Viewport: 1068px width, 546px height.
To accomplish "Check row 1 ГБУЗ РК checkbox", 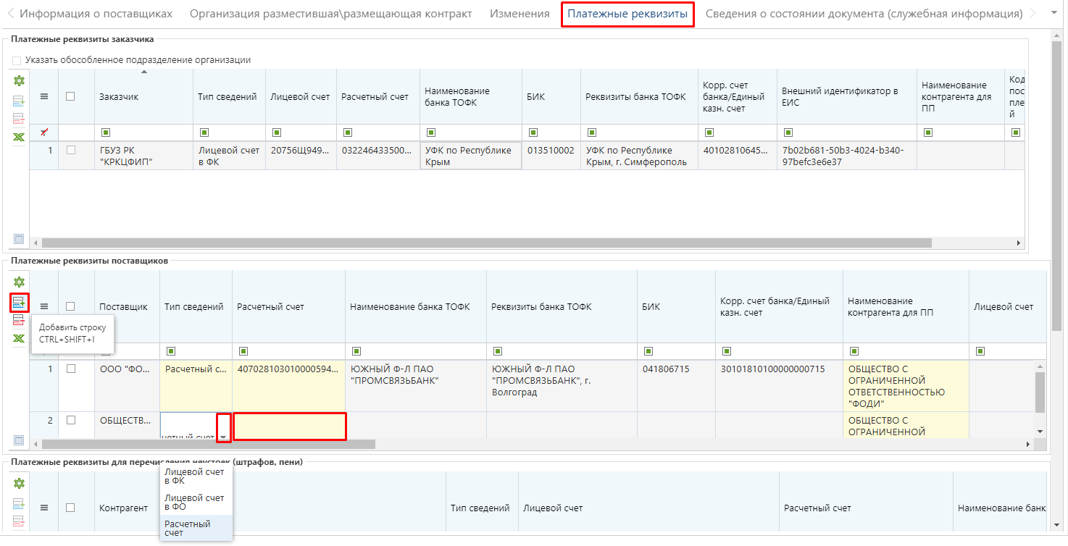I will coord(70,150).
